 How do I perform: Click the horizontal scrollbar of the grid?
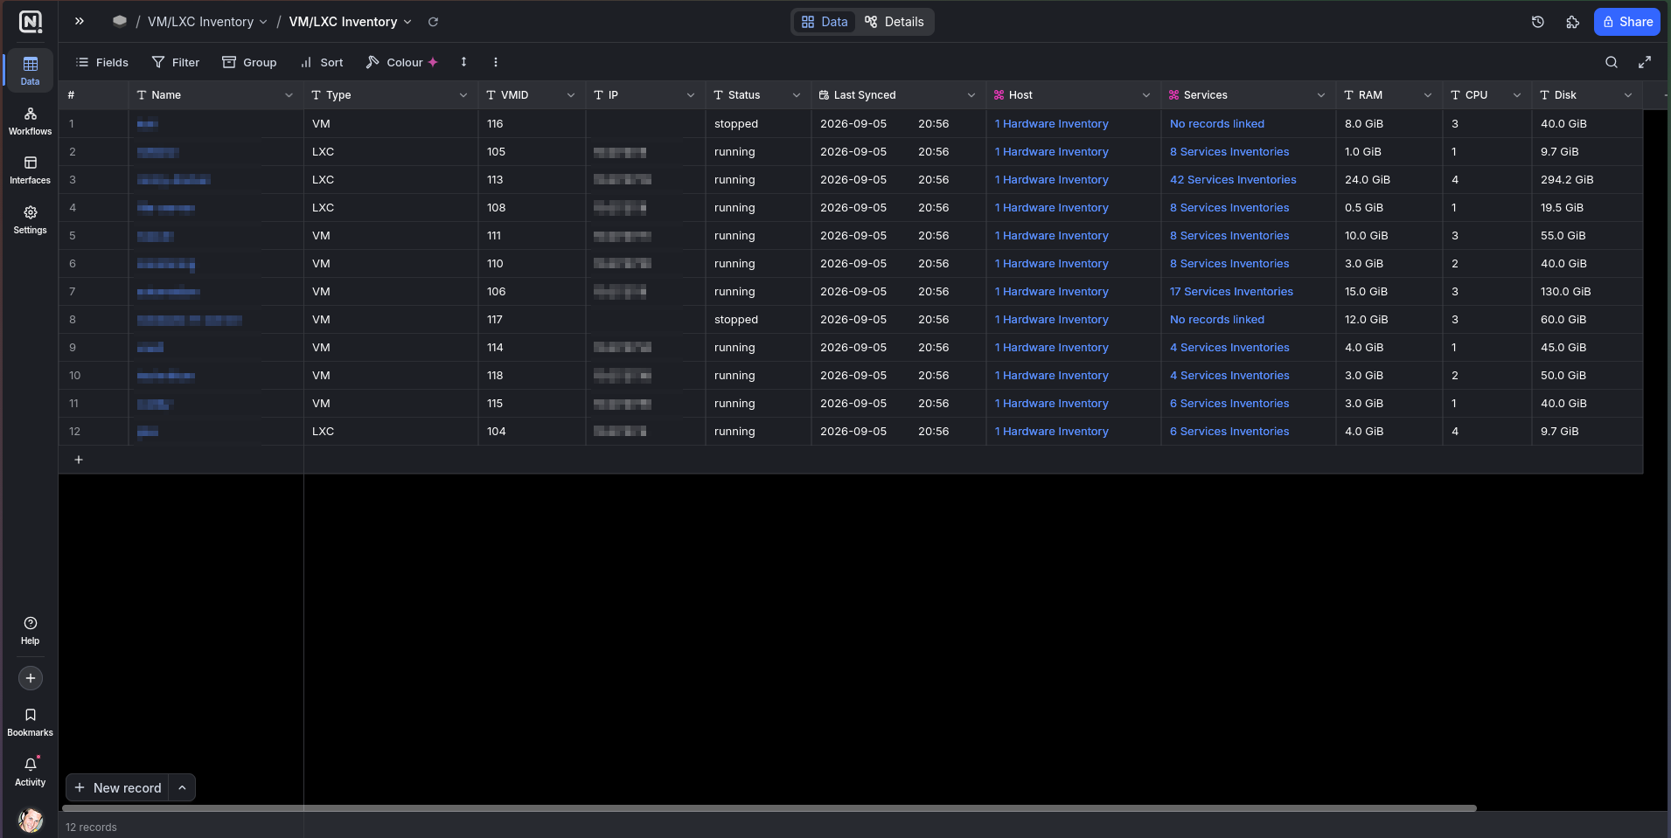769,808
